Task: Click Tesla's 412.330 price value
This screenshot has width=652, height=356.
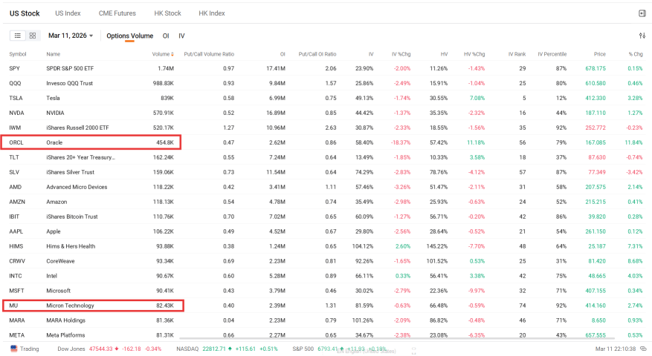Action: click(595, 99)
